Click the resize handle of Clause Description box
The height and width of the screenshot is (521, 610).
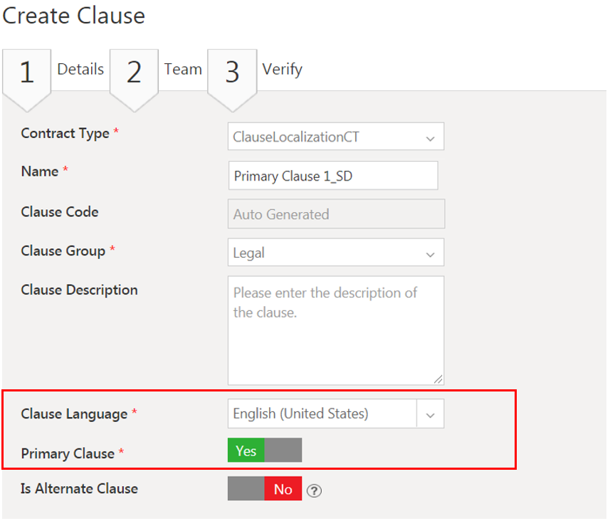pyautogui.click(x=438, y=379)
